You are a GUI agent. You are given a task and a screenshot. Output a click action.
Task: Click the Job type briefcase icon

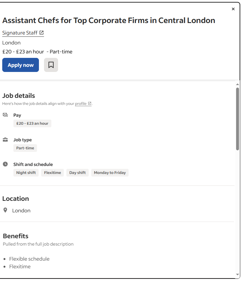click(x=5, y=139)
